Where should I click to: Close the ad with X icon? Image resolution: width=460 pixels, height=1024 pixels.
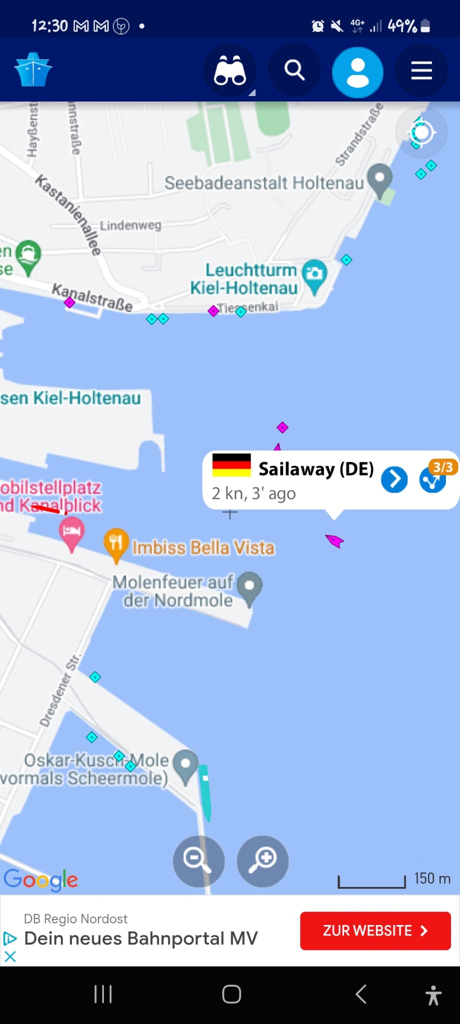coord(10,956)
